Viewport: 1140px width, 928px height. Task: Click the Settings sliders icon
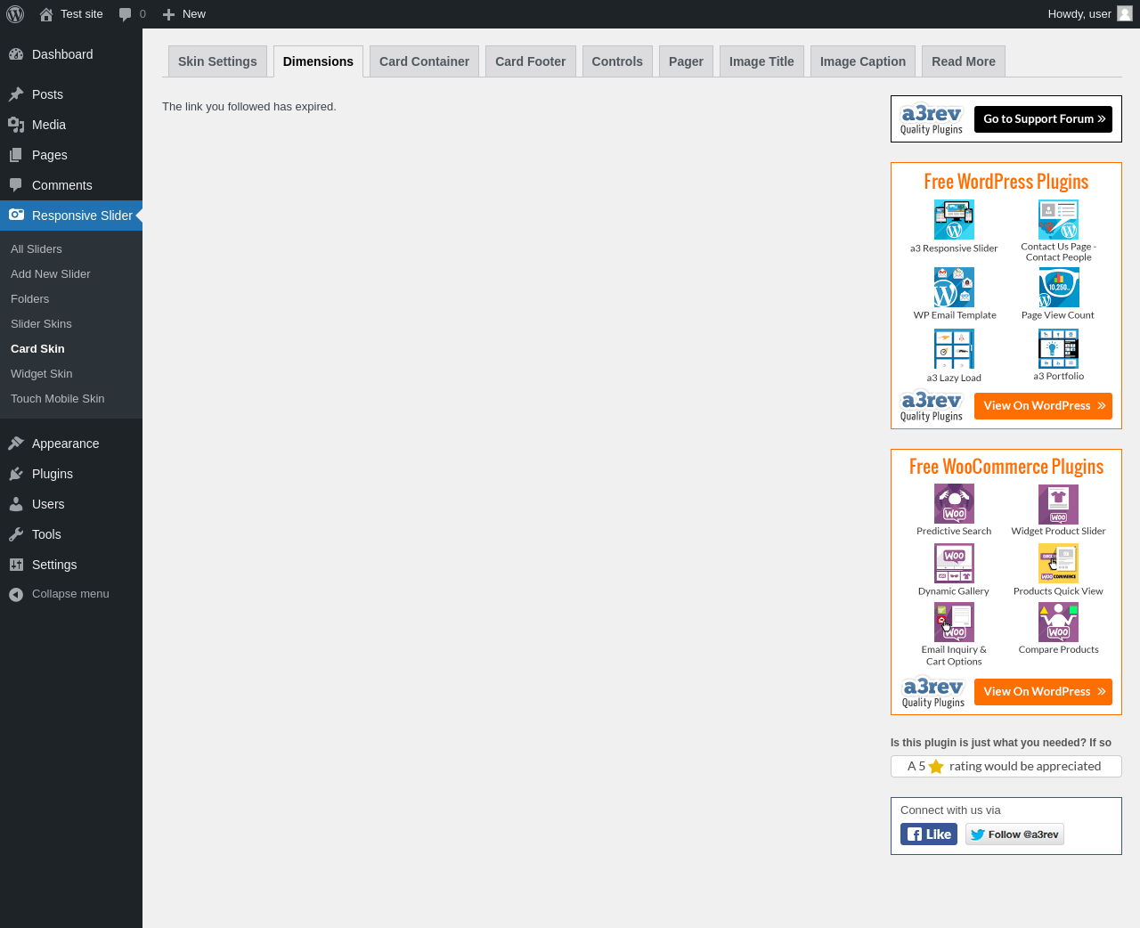16,565
